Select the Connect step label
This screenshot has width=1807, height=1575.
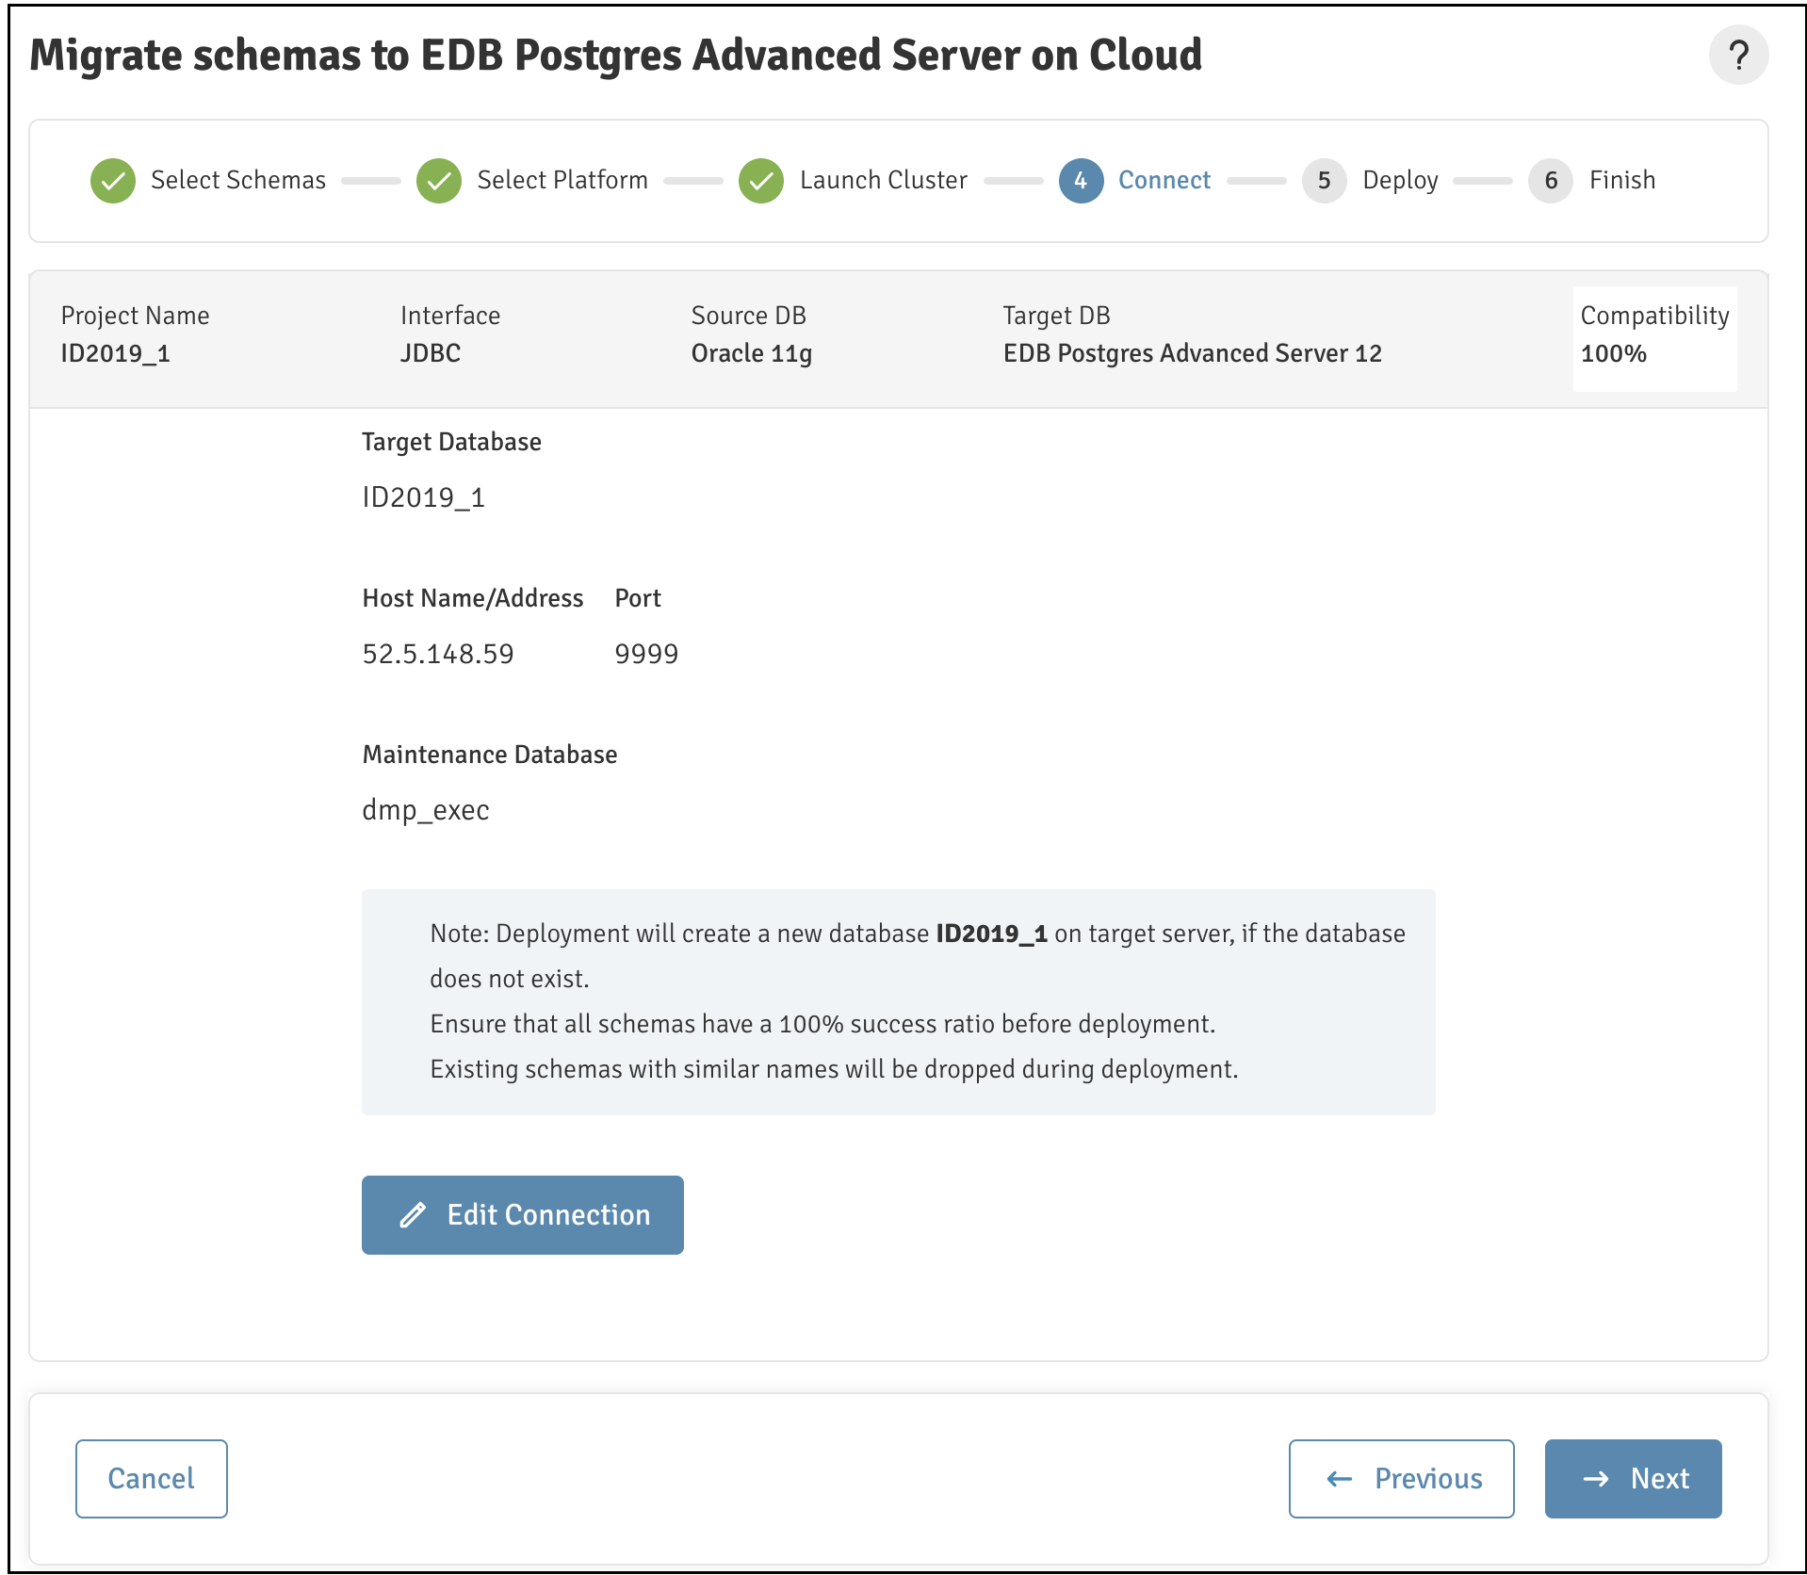pos(1164,180)
